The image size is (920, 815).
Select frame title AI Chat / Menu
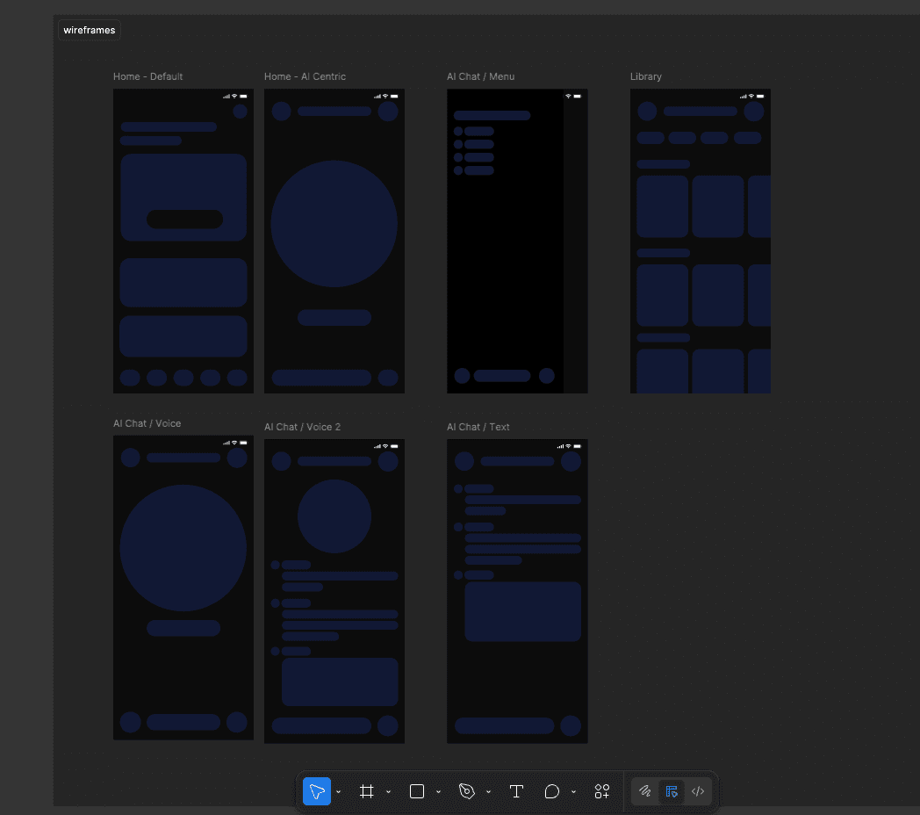pos(480,76)
